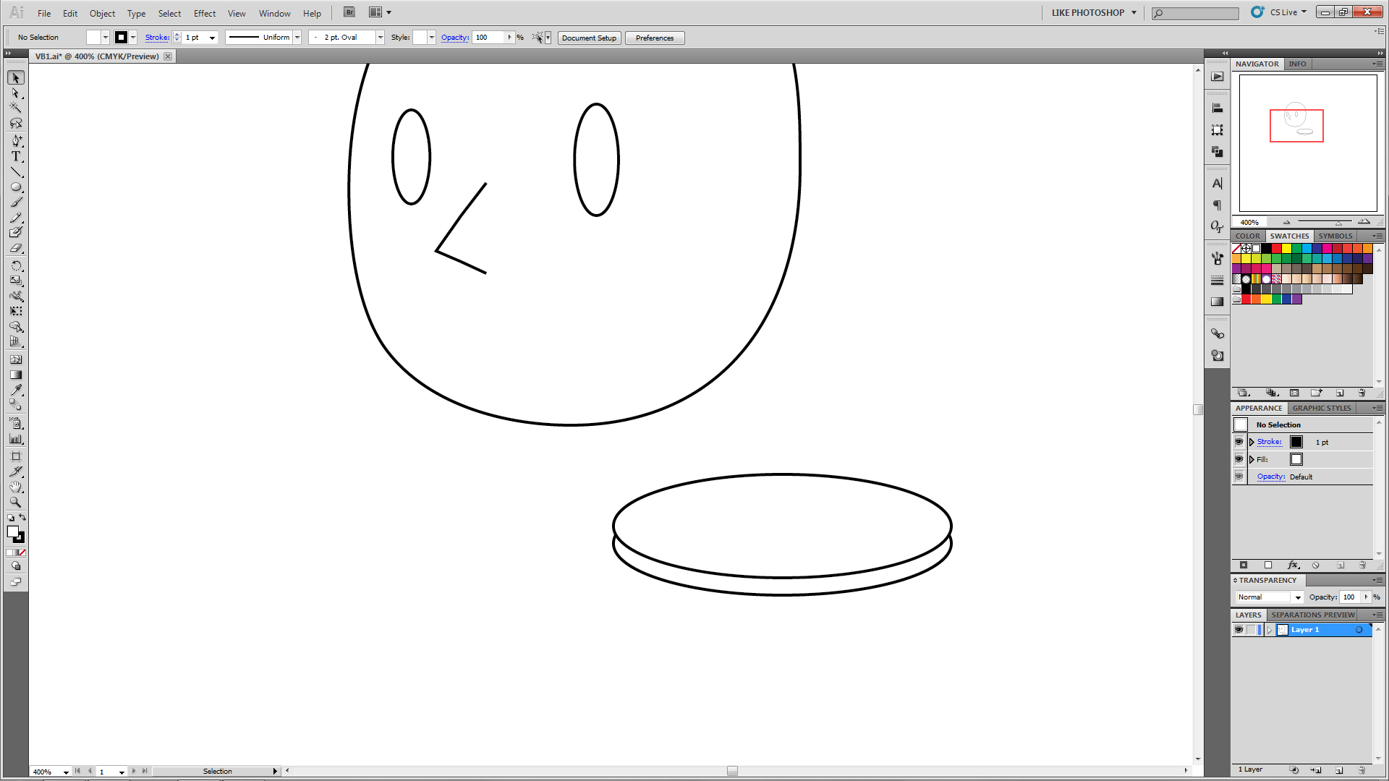Click the Preferences button
Screen dimensions: 1389x781
(654, 38)
